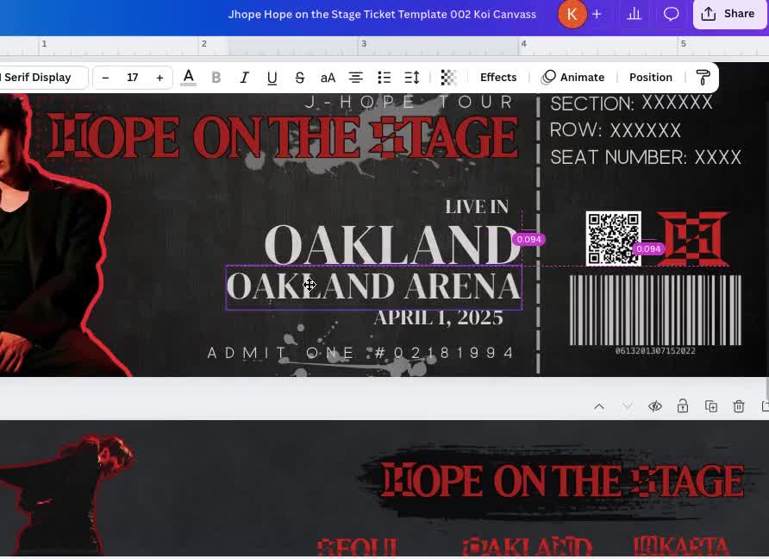Move page up with chevron arrow
This screenshot has width=769, height=559.
(x=599, y=407)
